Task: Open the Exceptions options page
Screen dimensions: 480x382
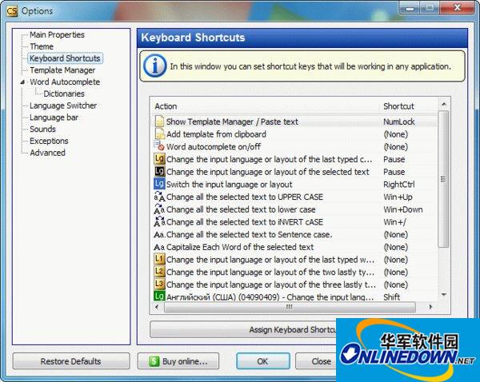Action: (49, 141)
